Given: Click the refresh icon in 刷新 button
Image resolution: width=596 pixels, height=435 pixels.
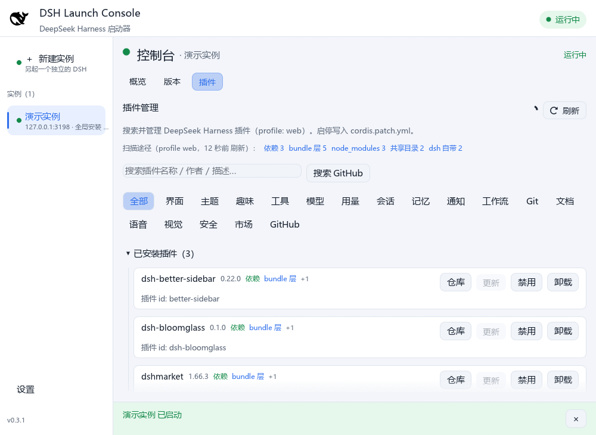Looking at the screenshot, I should click(554, 111).
